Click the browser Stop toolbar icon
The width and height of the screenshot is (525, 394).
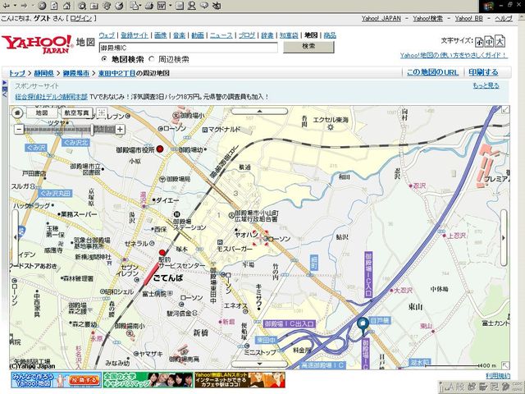(x=42, y=6)
